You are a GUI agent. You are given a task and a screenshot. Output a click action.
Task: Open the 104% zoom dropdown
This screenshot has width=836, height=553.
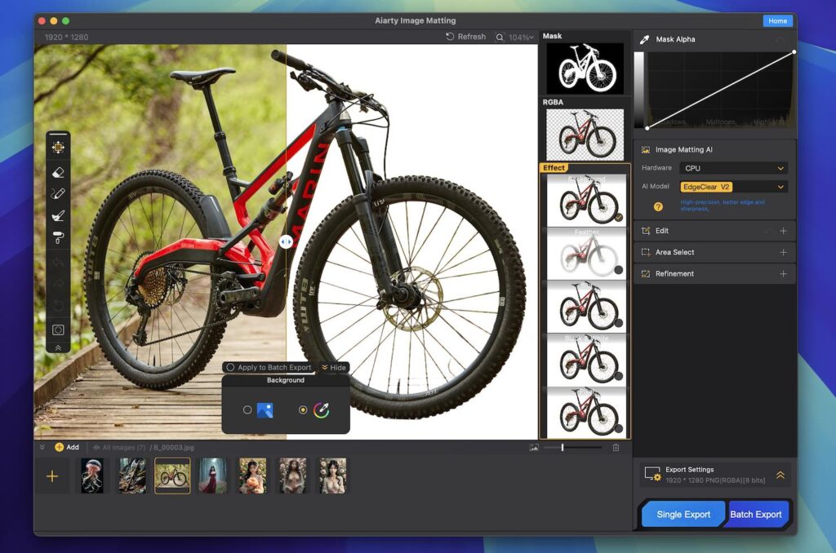pos(521,38)
